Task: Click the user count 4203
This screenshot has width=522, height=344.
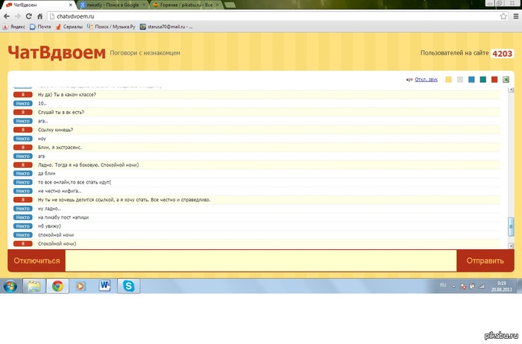Action: tap(503, 54)
